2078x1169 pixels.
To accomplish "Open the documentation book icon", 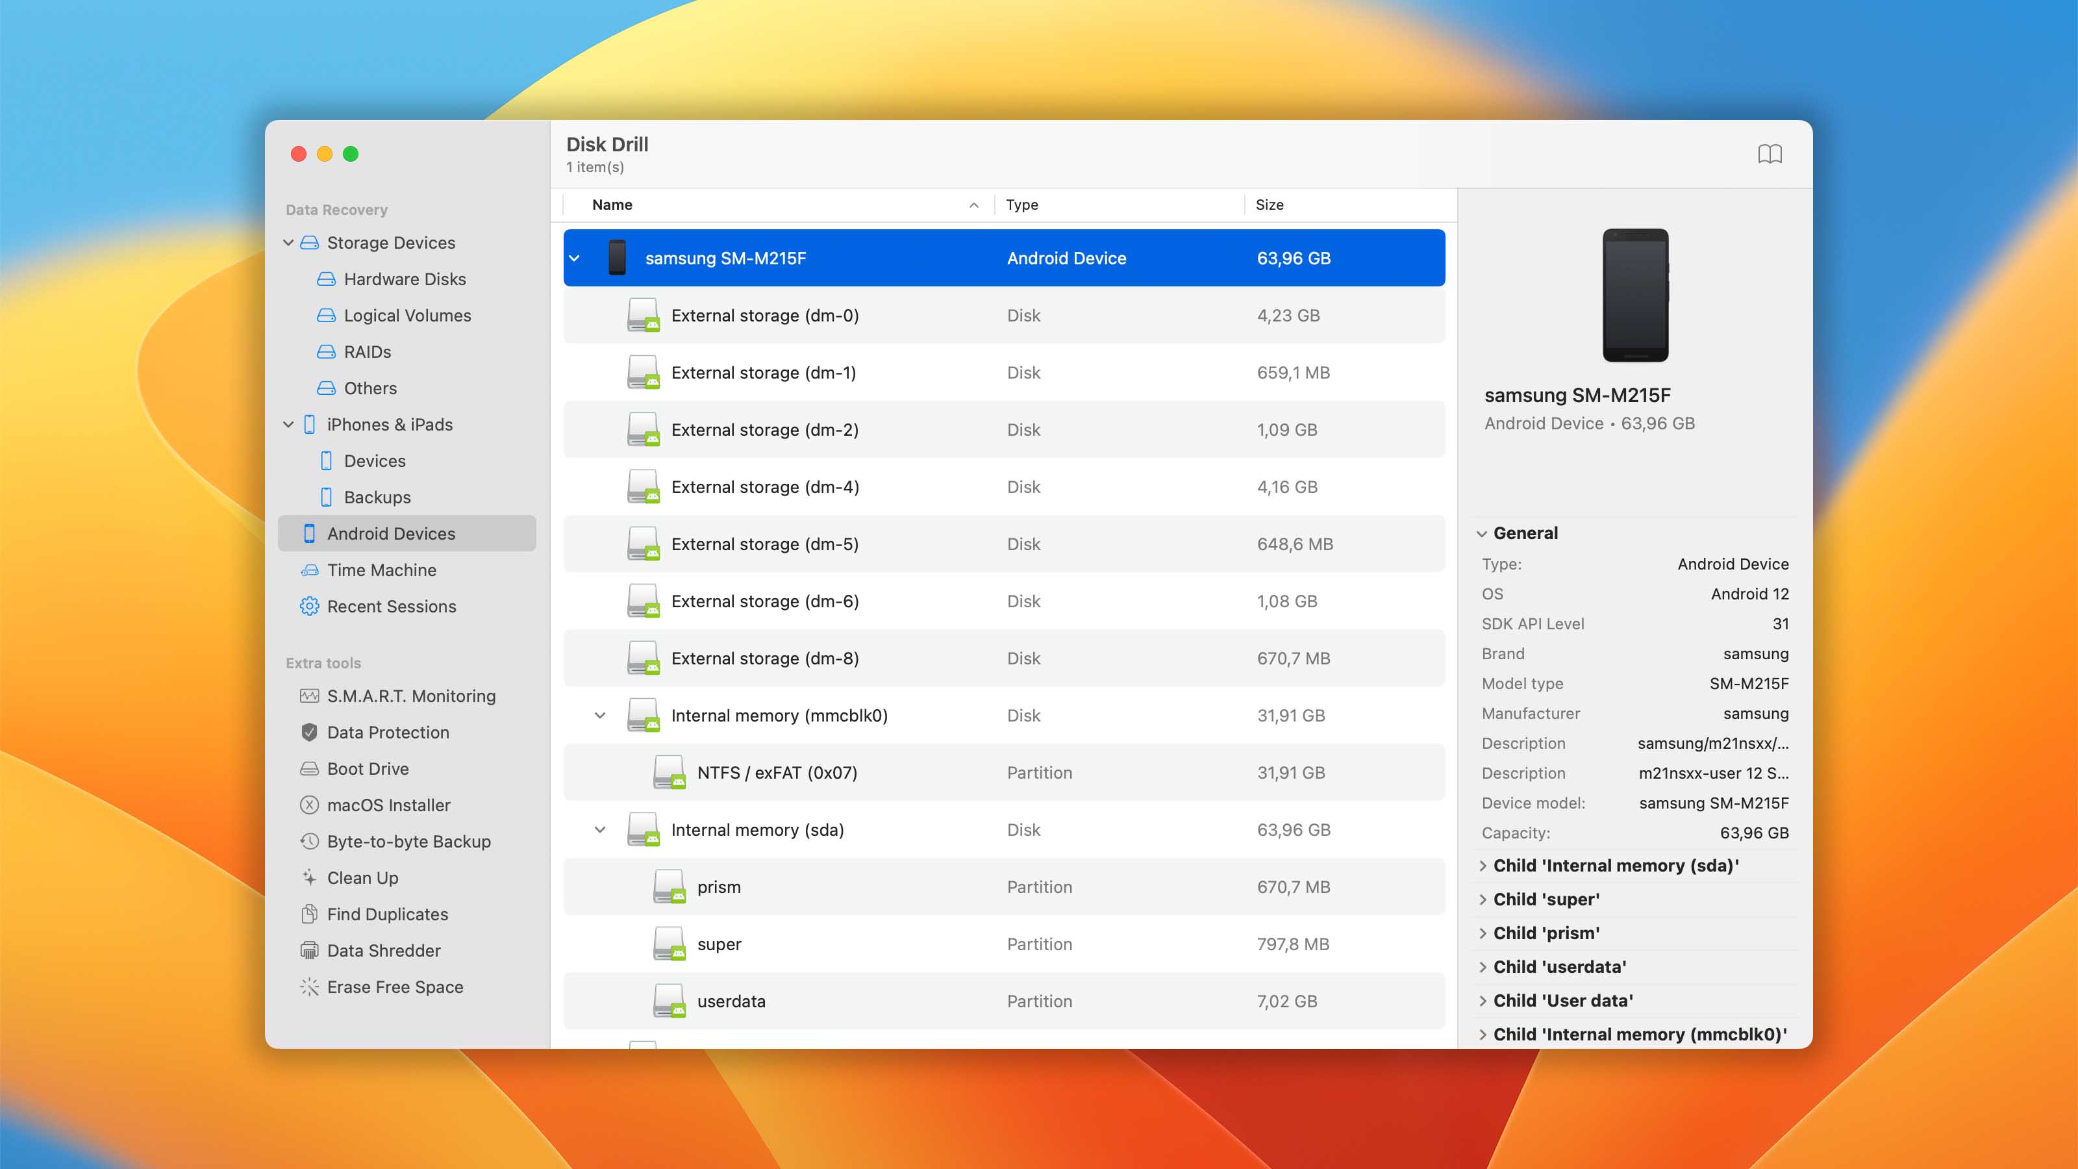I will pos(1768,153).
